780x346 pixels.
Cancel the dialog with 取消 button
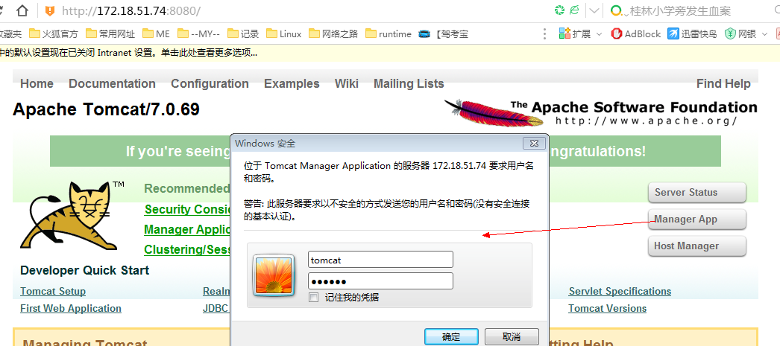coord(512,336)
